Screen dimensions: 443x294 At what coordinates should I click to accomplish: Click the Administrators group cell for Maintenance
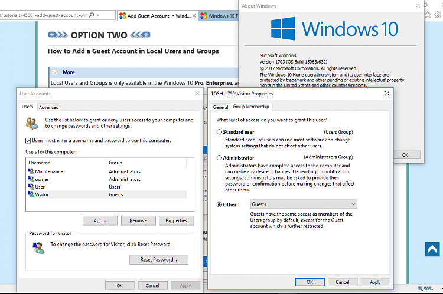point(125,171)
